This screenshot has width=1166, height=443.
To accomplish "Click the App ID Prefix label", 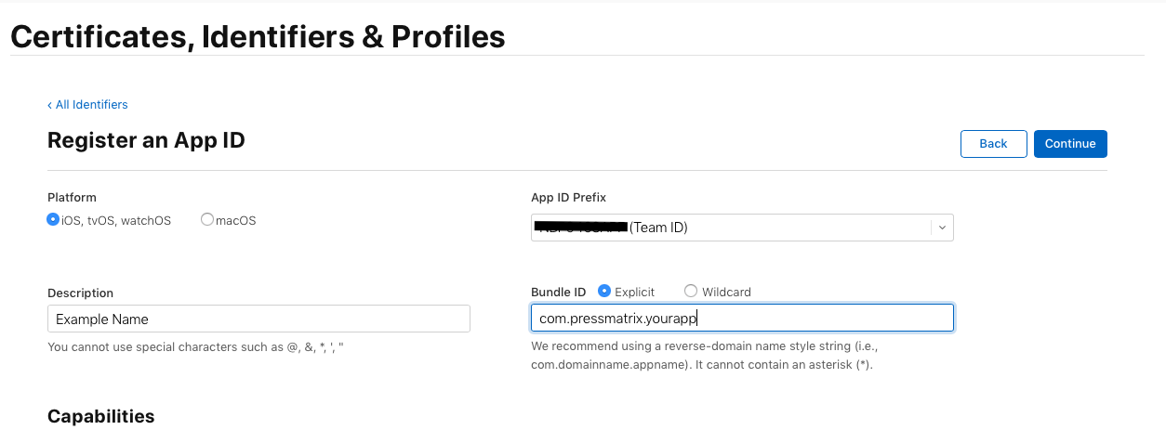I will pos(568,197).
